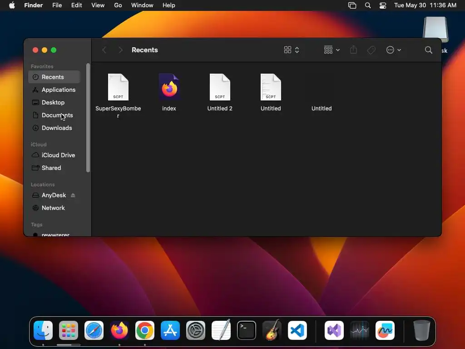Launch Safari from the Dock

[x=94, y=330]
